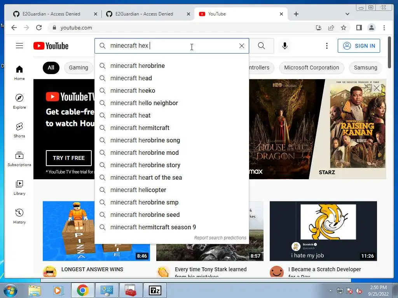This screenshot has height=298, width=398.
Task: Click the share page icon in address bar
Action: click(331, 28)
